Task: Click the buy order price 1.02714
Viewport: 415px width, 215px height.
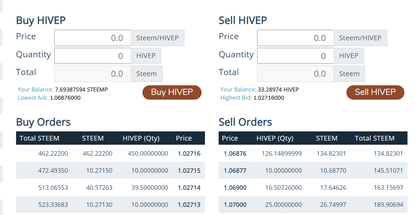Action: (189, 188)
